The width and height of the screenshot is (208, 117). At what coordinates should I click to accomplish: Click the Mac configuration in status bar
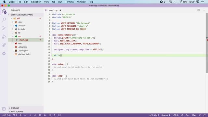(194, 115)
